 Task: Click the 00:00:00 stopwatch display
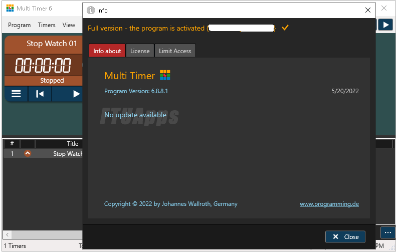point(43,65)
